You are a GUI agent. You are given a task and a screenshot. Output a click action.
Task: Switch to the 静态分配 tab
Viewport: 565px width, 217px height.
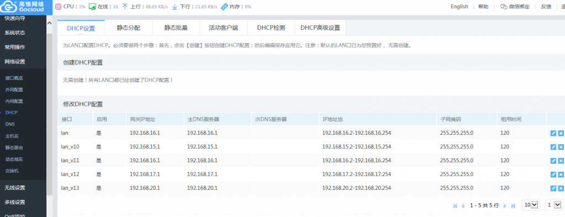click(x=128, y=28)
